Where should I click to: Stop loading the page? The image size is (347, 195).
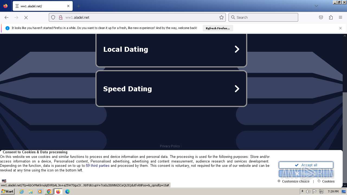coord(26,17)
